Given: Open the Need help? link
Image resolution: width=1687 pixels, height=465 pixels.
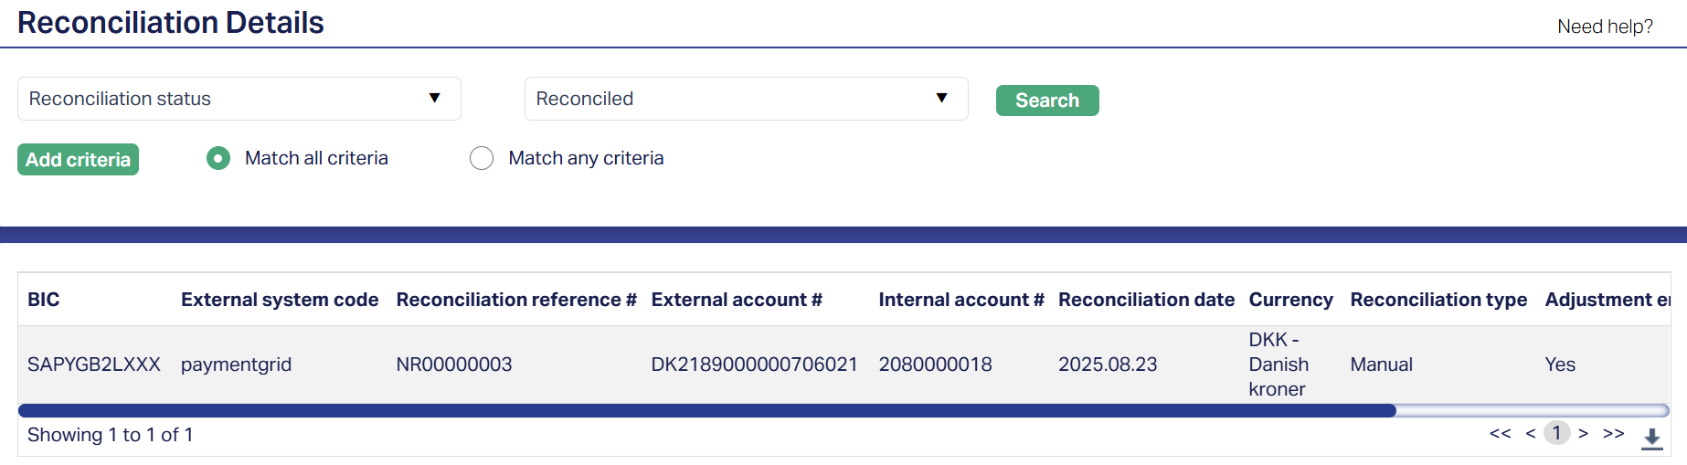Looking at the screenshot, I should pos(1605,26).
